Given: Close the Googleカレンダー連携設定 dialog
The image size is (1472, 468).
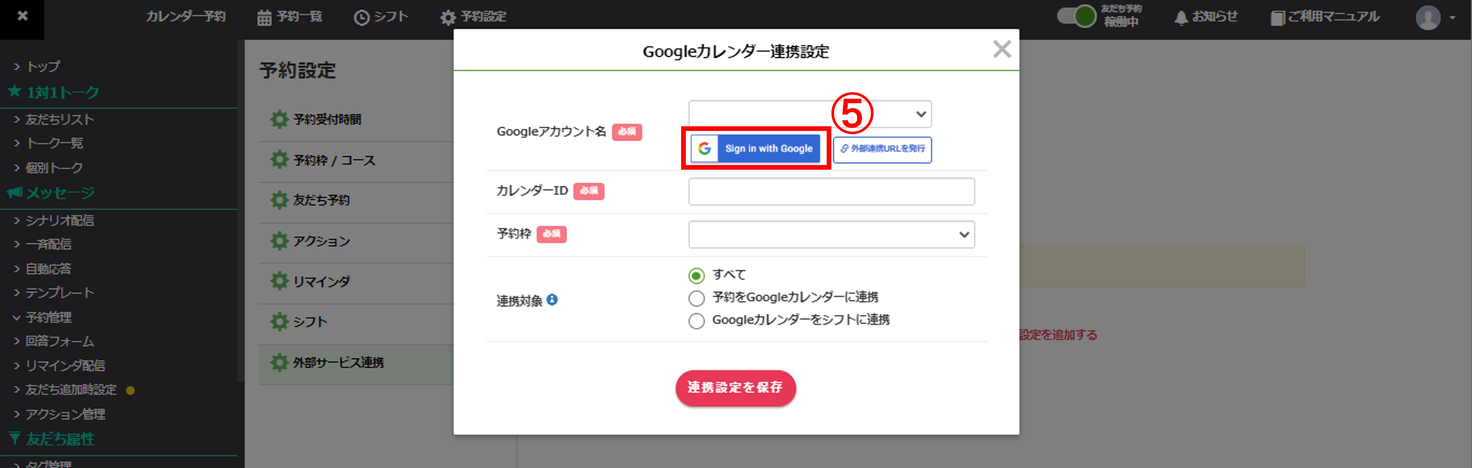Looking at the screenshot, I should [x=1002, y=49].
